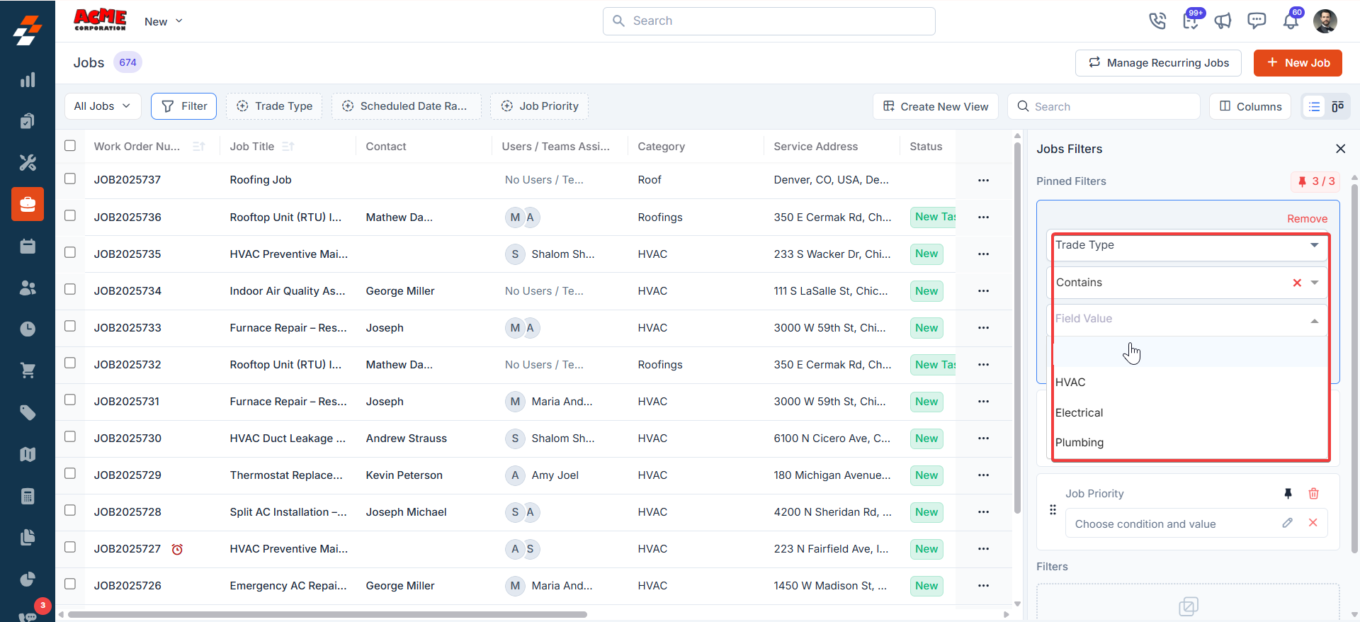Open the announcements megaphone icon
This screenshot has height=622, width=1360.
pyautogui.click(x=1223, y=21)
